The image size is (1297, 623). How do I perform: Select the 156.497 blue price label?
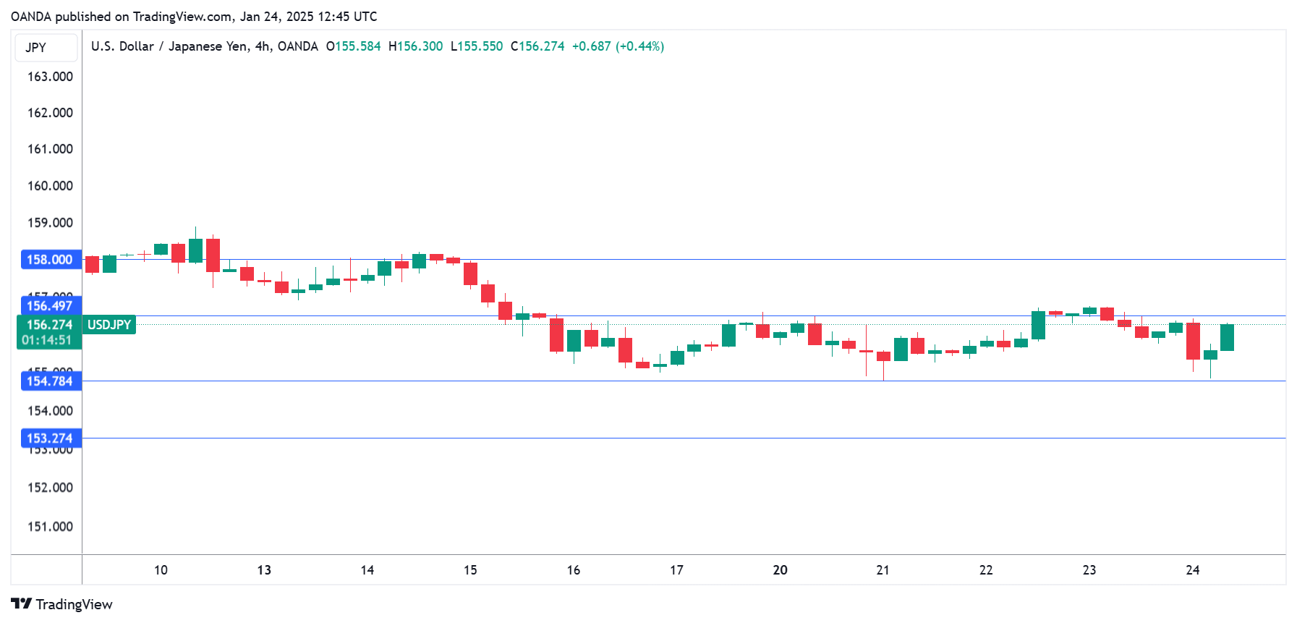[50, 305]
